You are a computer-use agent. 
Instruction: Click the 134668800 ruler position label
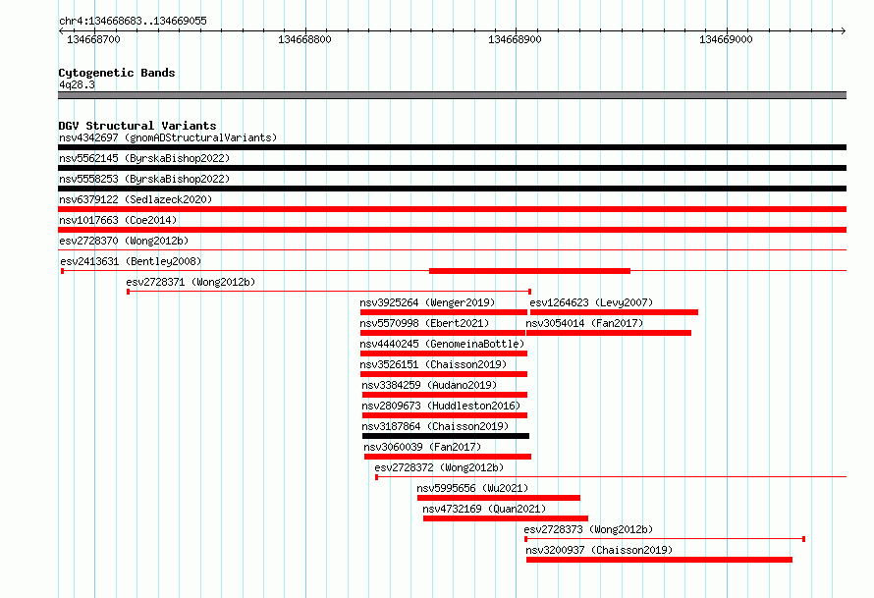304,39
